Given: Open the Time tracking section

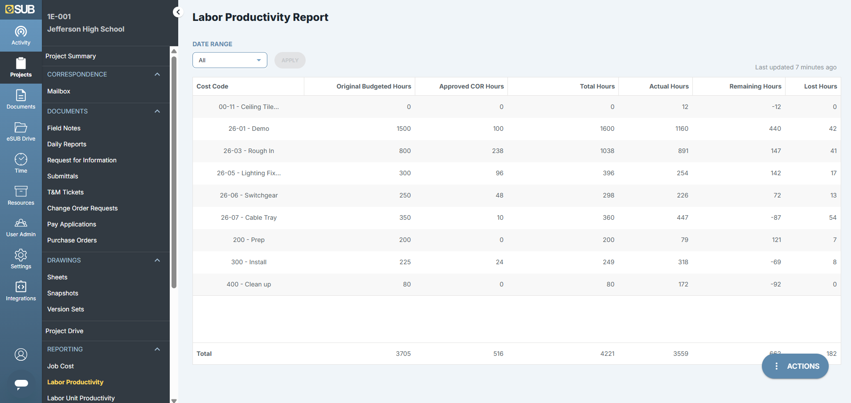Looking at the screenshot, I should [x=21, y=163].
